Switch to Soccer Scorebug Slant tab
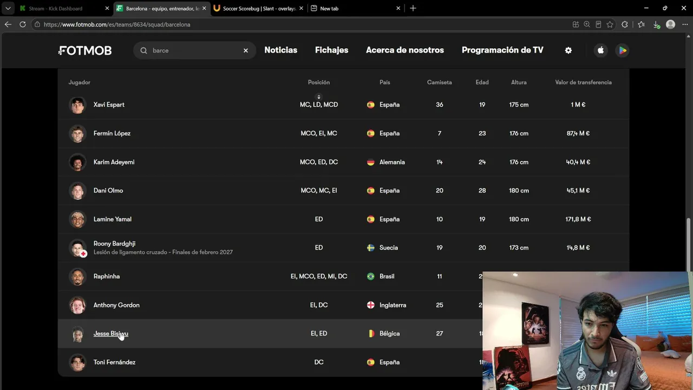 coord(258,8)
